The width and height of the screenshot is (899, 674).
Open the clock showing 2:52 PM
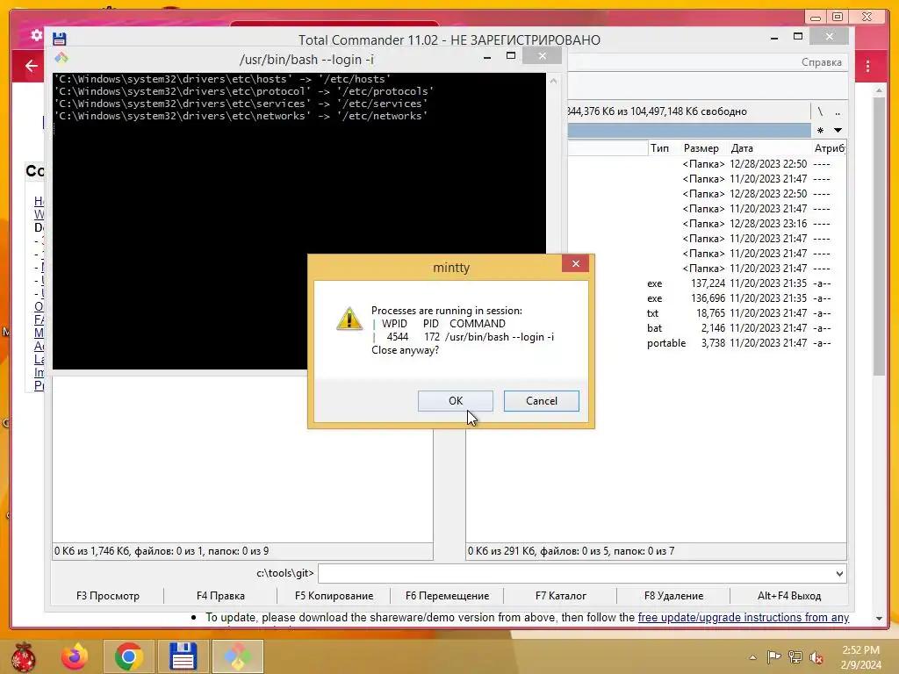[860, 656]
